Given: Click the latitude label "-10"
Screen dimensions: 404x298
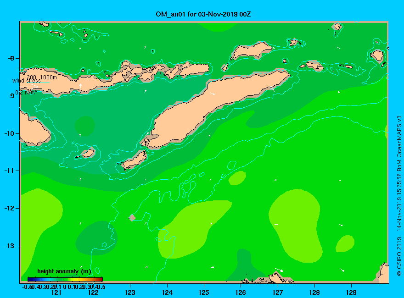Looking at the screenshot, I should click(10, 133).
